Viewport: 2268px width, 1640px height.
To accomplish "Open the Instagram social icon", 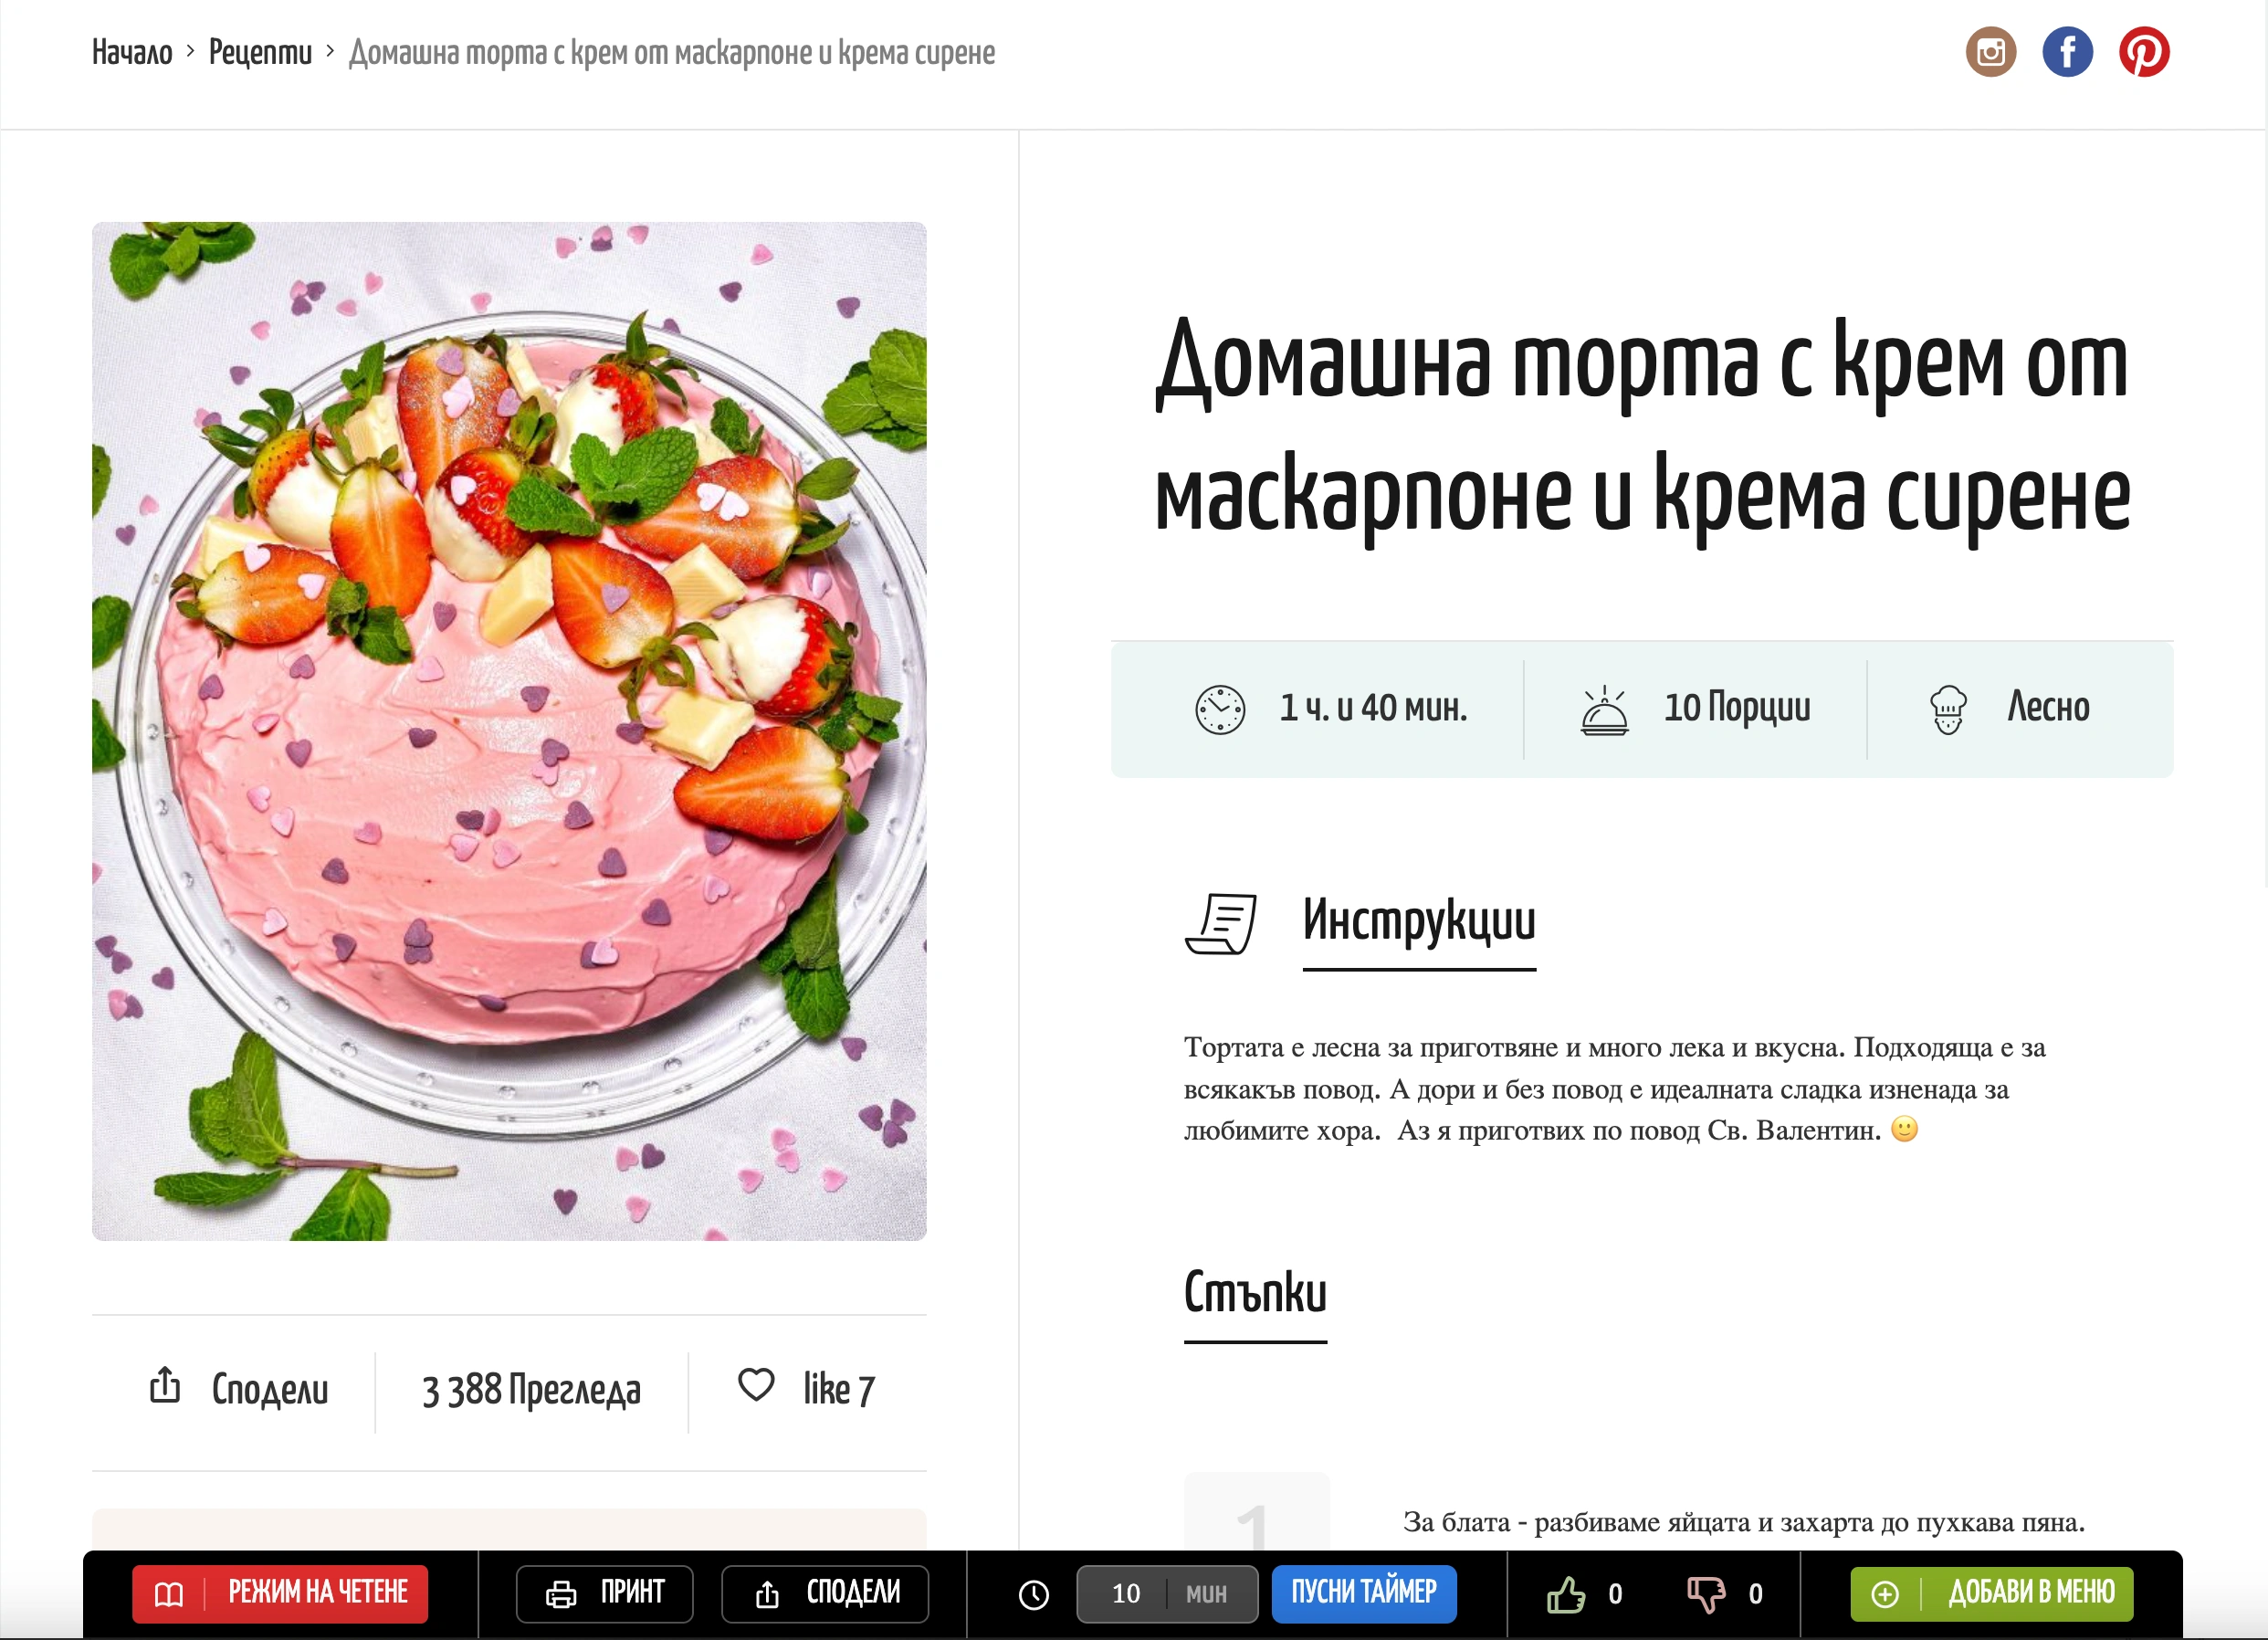I will pyautogui.click(x=1990, y=52).
